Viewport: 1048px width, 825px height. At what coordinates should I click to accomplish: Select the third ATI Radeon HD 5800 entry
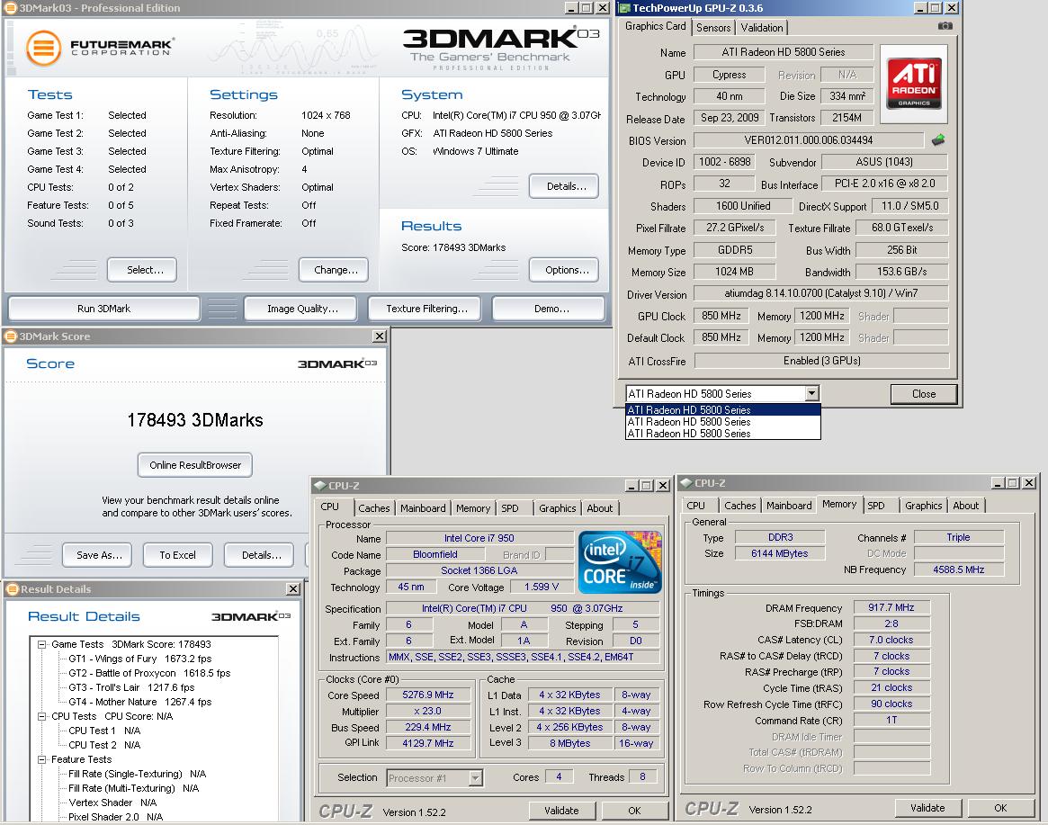pyautogui.click(x=722, y=434)
